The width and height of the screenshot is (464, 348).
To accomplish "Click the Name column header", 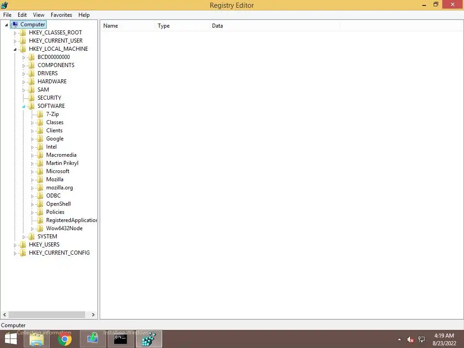I will pyautogui.click(x=127, y=26).
